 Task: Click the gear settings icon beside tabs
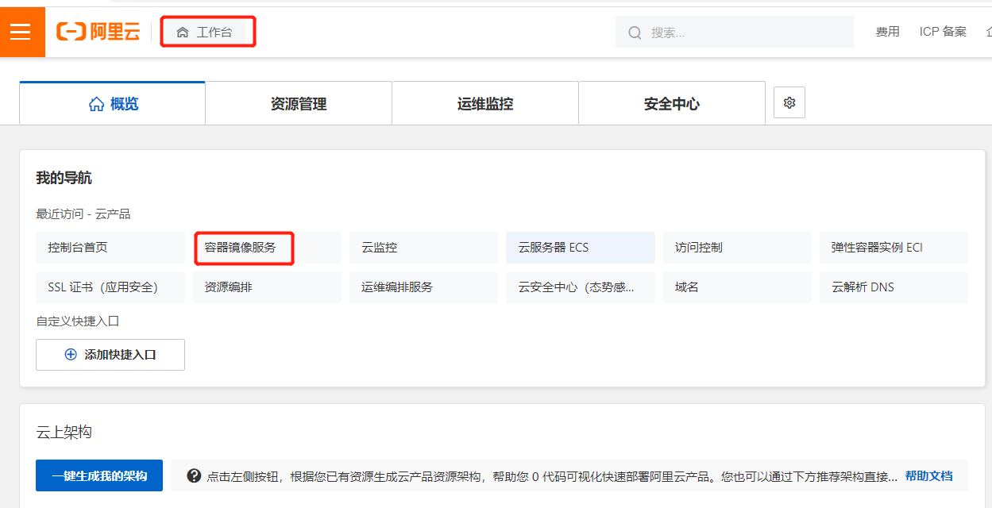pyautogui.click(x=789, y=103)
